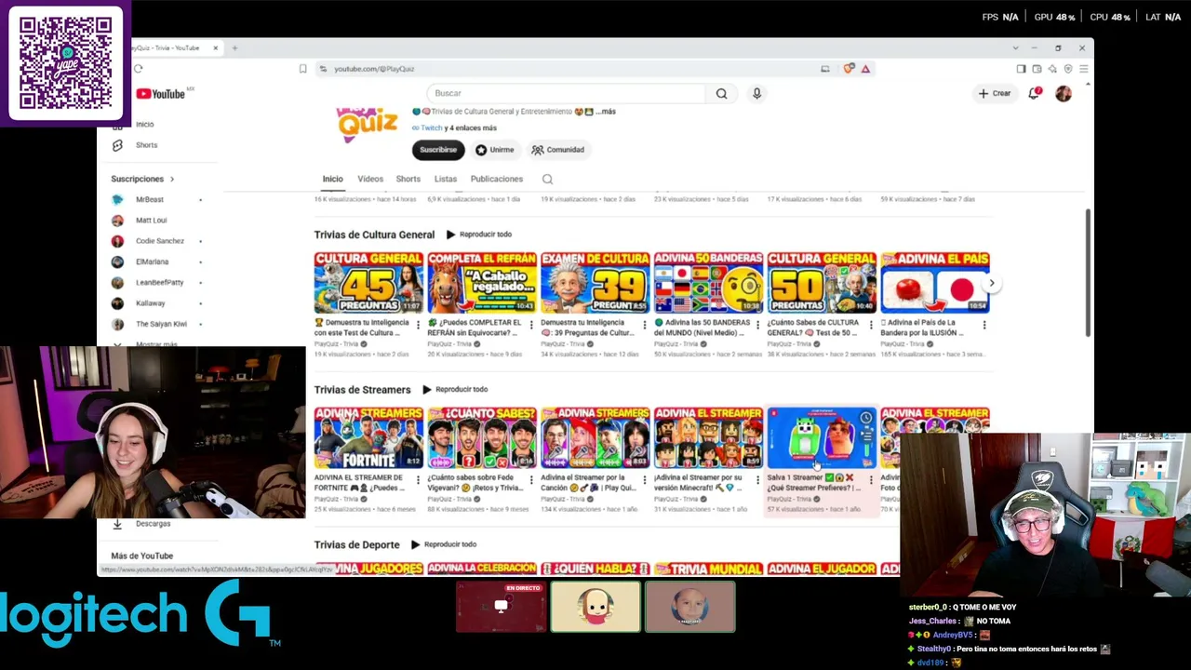1191x670 pixels.
Task: Open more options for Adivina el País video
Action: [984, 325]
